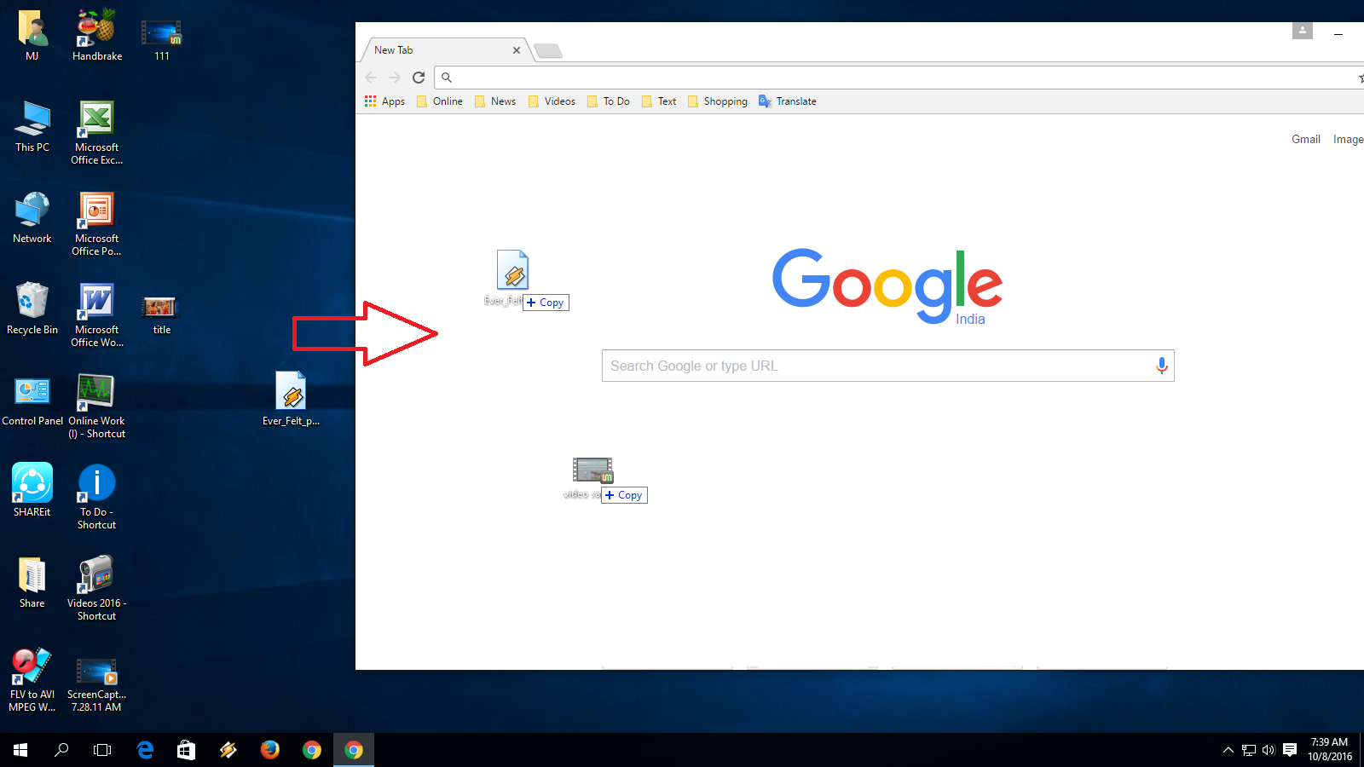Click the forward navigation arrow in Chrome
Screen dimensions: 1364x767
pos(395,77)
